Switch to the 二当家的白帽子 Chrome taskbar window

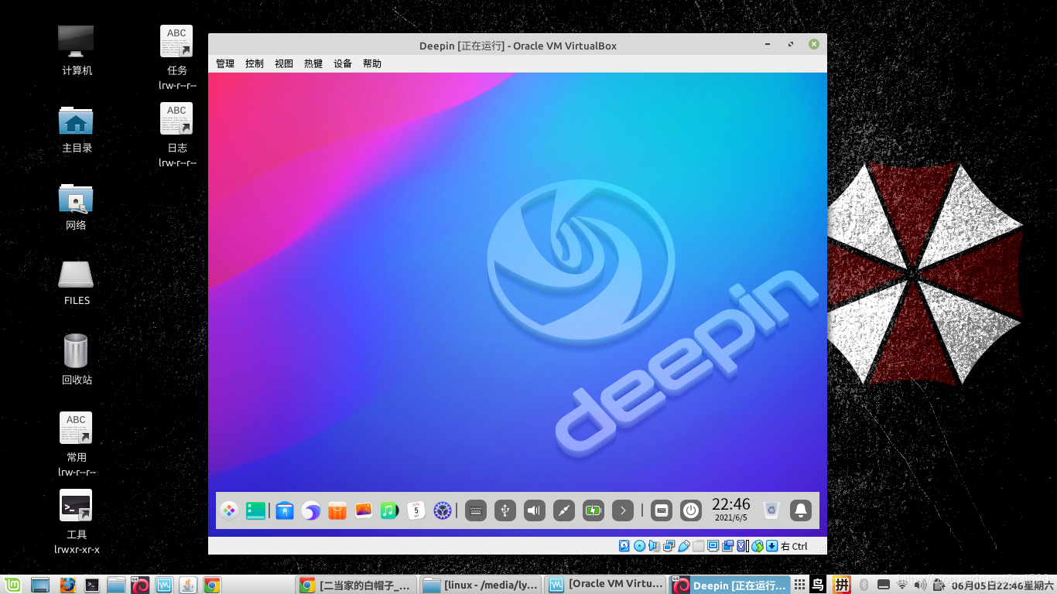(356, 585)
